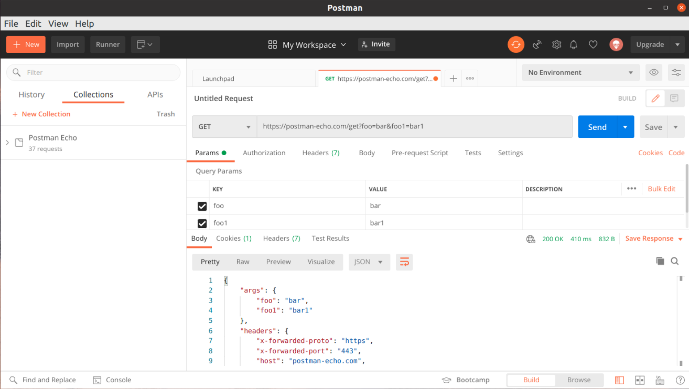Viewport: 689px width, 389px height.
Task: Open settings via the gear icon
Action: click(x=556, y=45)
